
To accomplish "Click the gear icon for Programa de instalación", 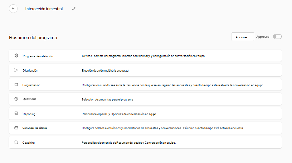I will pos(16,56).
